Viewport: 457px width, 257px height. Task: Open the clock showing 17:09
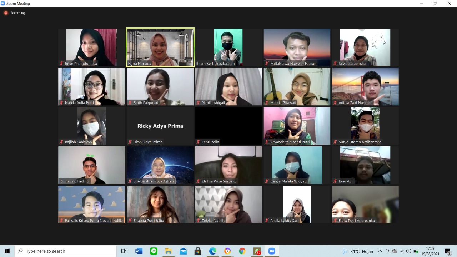tap(430, 251)
